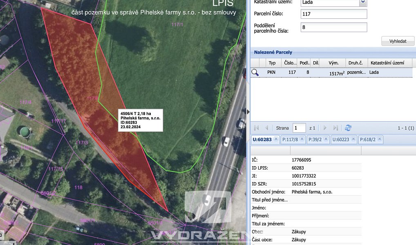Click the Poddělení parcelního čísla field
This screenshot has height=245, width=416.
coord(334,27)
